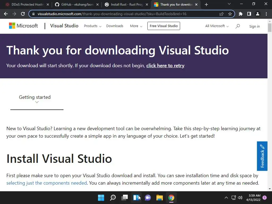
Task: Open network status tray icon
Action: [x=233, y=198]
